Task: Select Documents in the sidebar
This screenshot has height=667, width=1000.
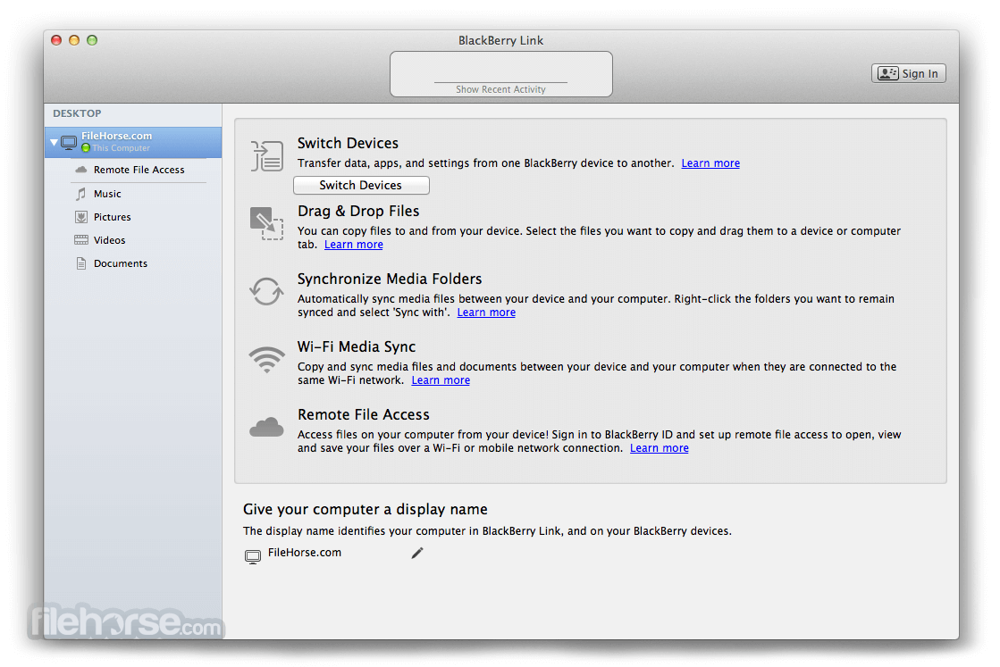Action: 121,263
